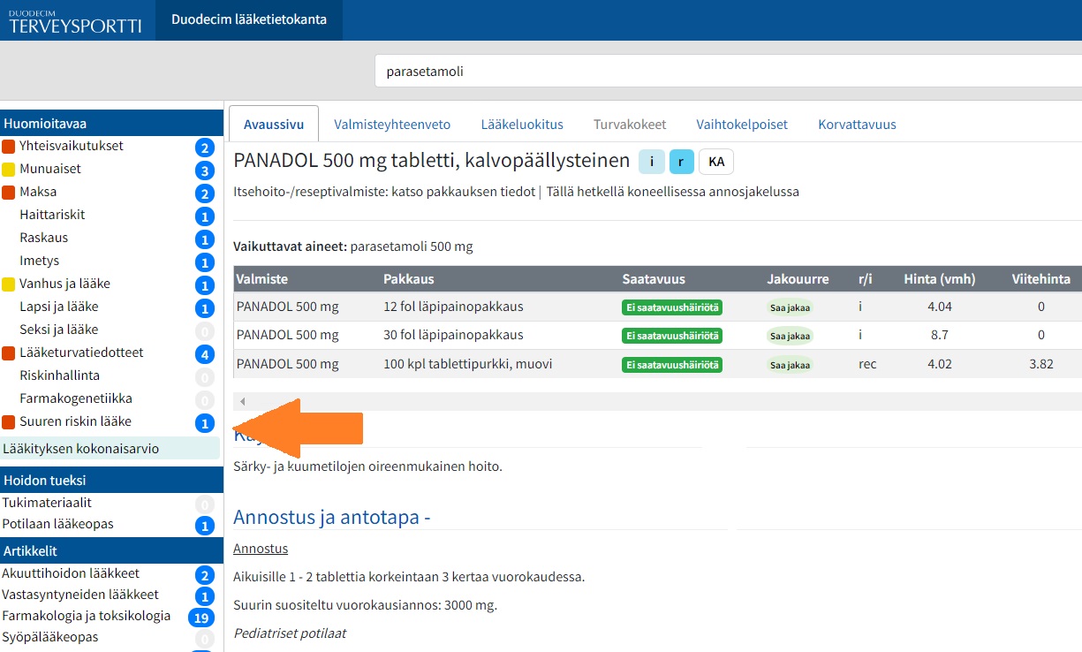Open Yhteisvaikutukset in the sidebar

(72, 146)
